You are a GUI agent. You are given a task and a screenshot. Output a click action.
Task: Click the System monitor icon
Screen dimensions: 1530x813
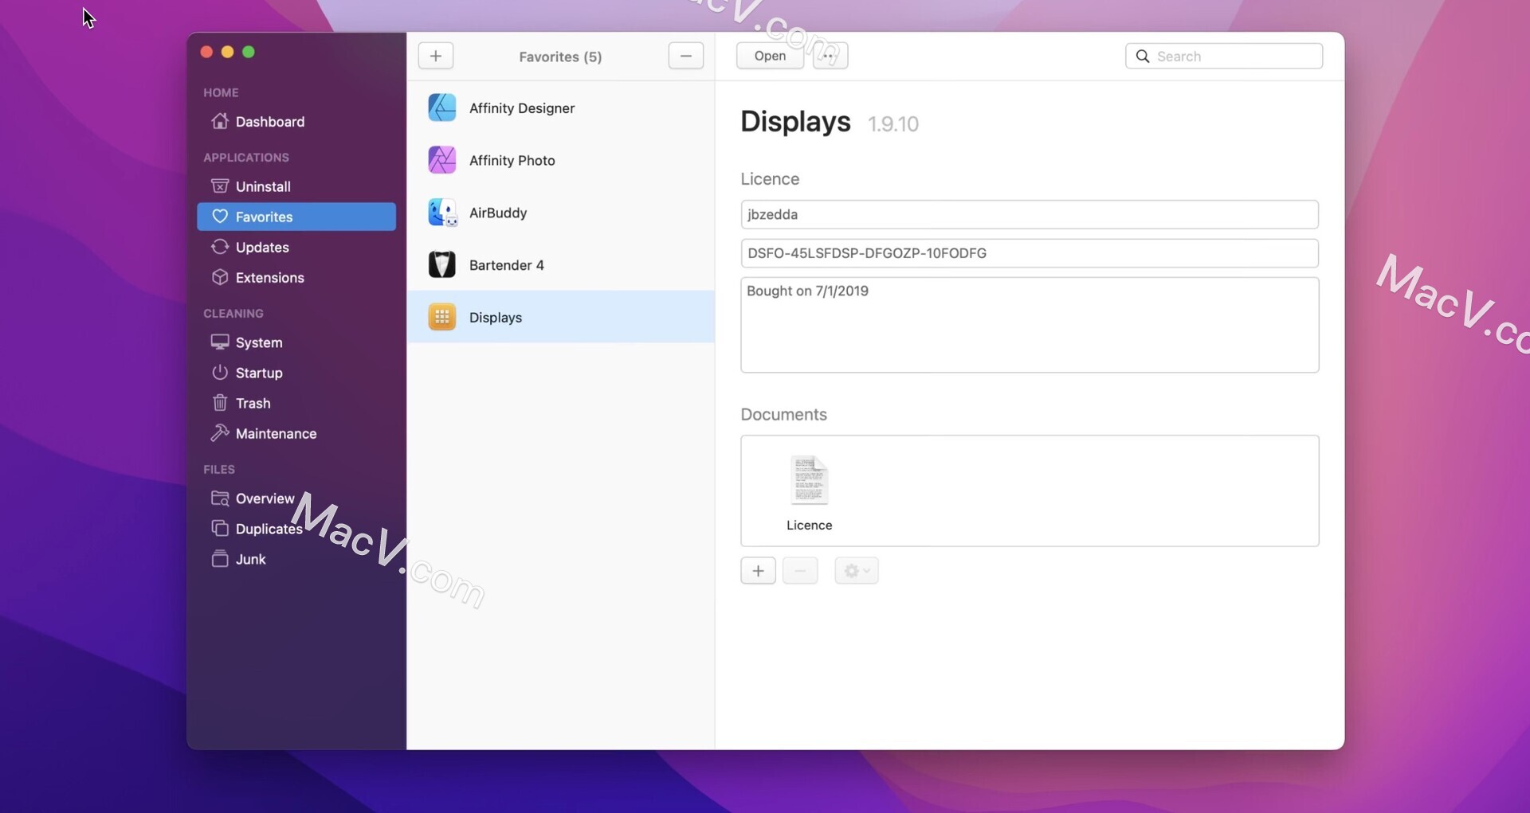tap(220, 342)
